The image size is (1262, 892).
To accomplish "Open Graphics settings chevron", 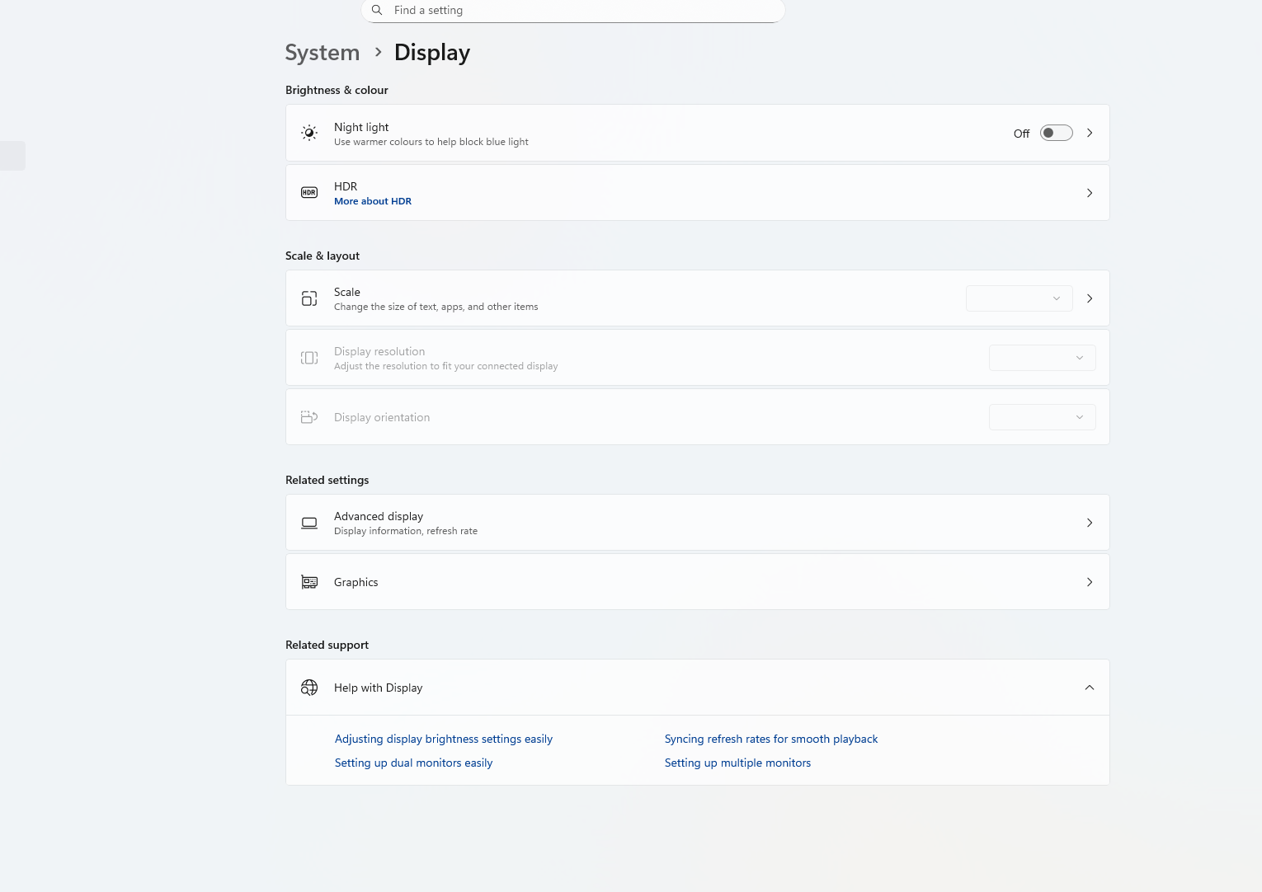I will point(1090,582).
